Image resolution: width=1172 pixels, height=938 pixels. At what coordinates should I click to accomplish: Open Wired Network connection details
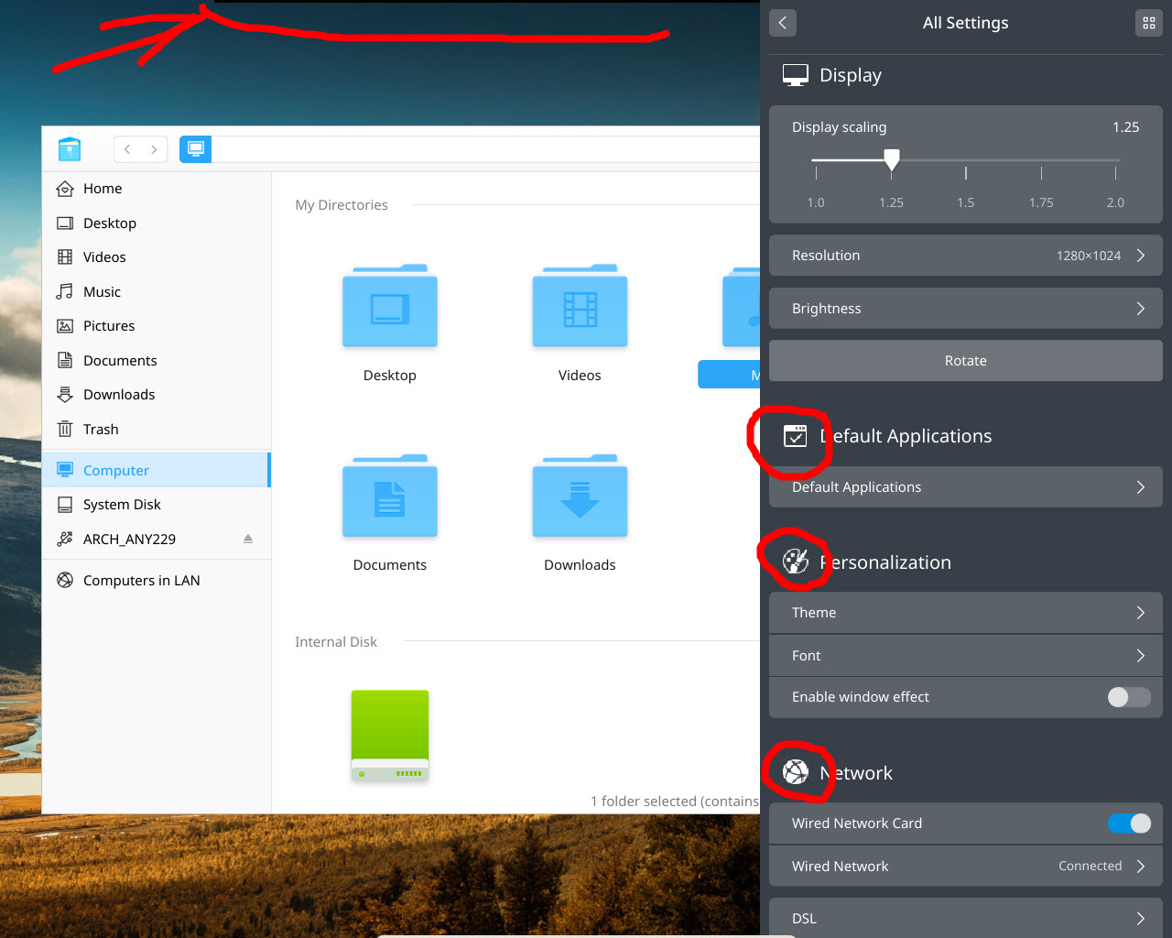point(966,867)
